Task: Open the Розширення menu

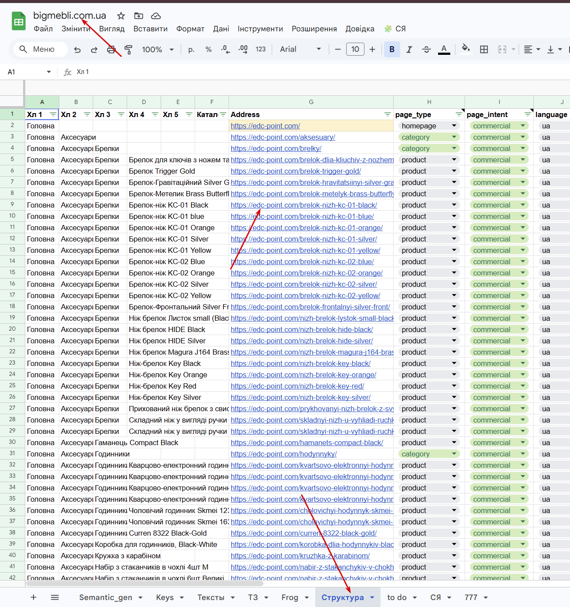Action: (314, 29)
